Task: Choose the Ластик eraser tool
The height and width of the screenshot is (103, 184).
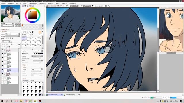Action: click(x=29, y=41)
